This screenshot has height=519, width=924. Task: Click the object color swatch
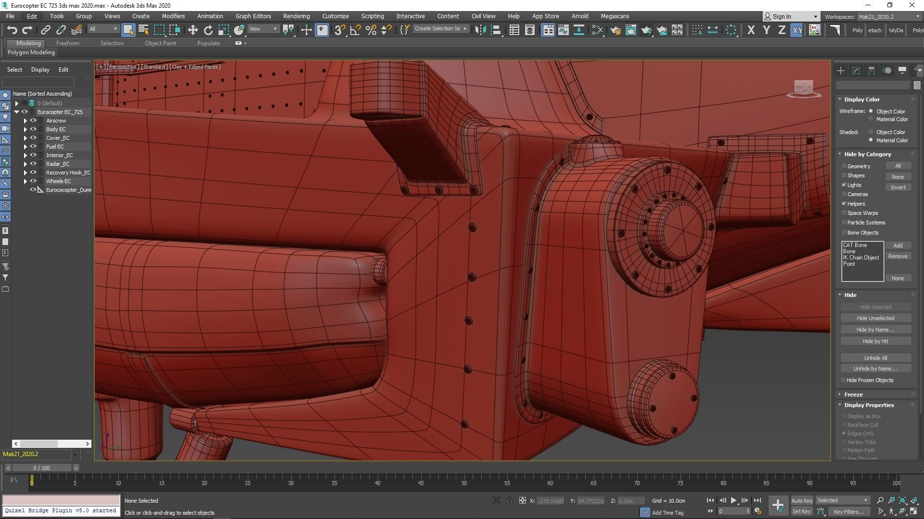916,85
